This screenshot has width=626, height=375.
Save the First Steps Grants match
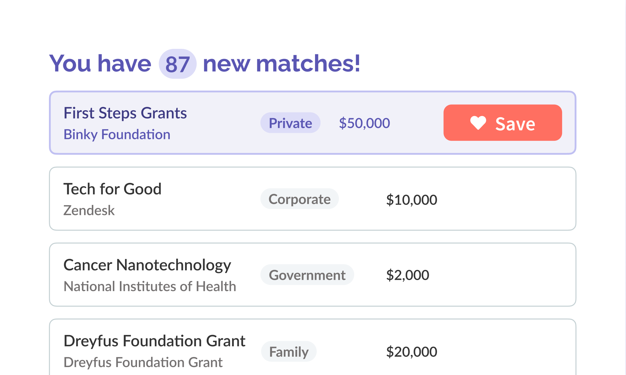[502, 123]
